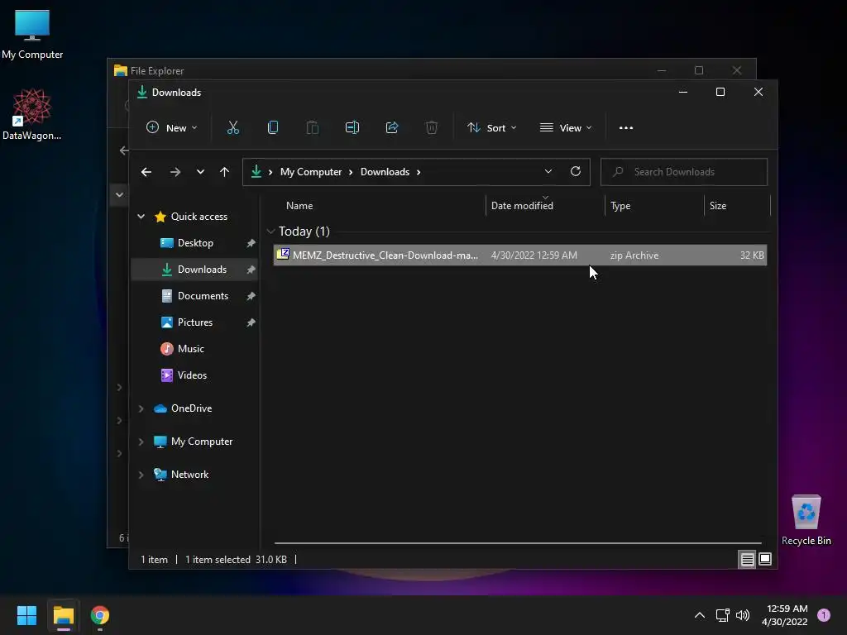Open the View options dropdown

[x=566, y=128]
